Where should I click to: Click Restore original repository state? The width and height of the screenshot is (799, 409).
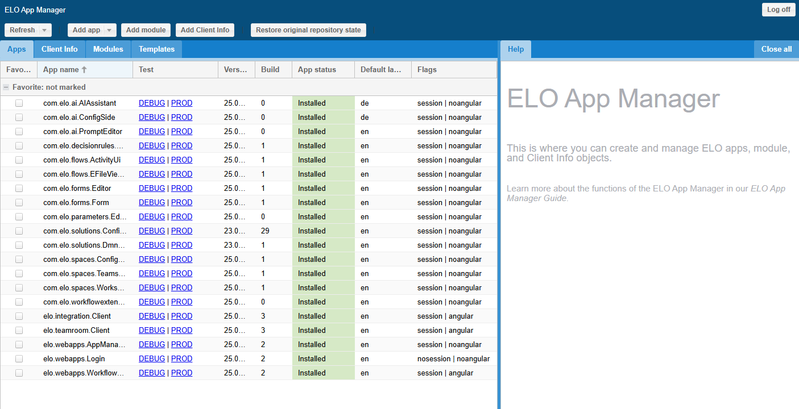click(x=308, y=30)
